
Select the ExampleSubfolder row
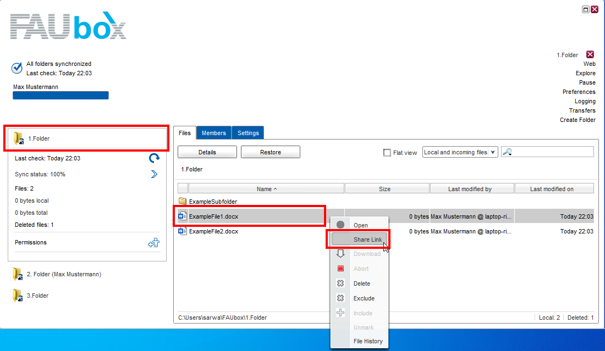coord(386,202)
